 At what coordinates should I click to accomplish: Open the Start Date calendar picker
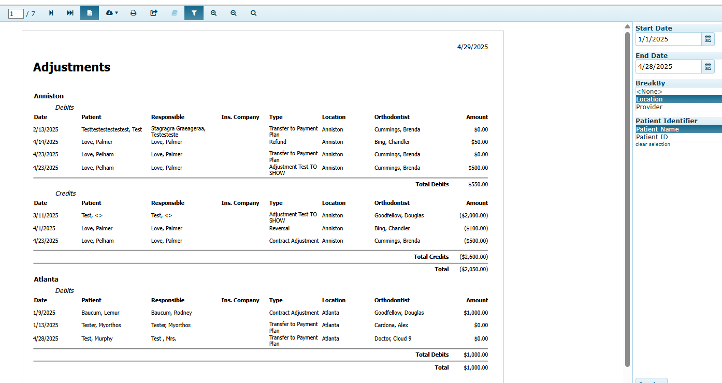pos(707,39)
